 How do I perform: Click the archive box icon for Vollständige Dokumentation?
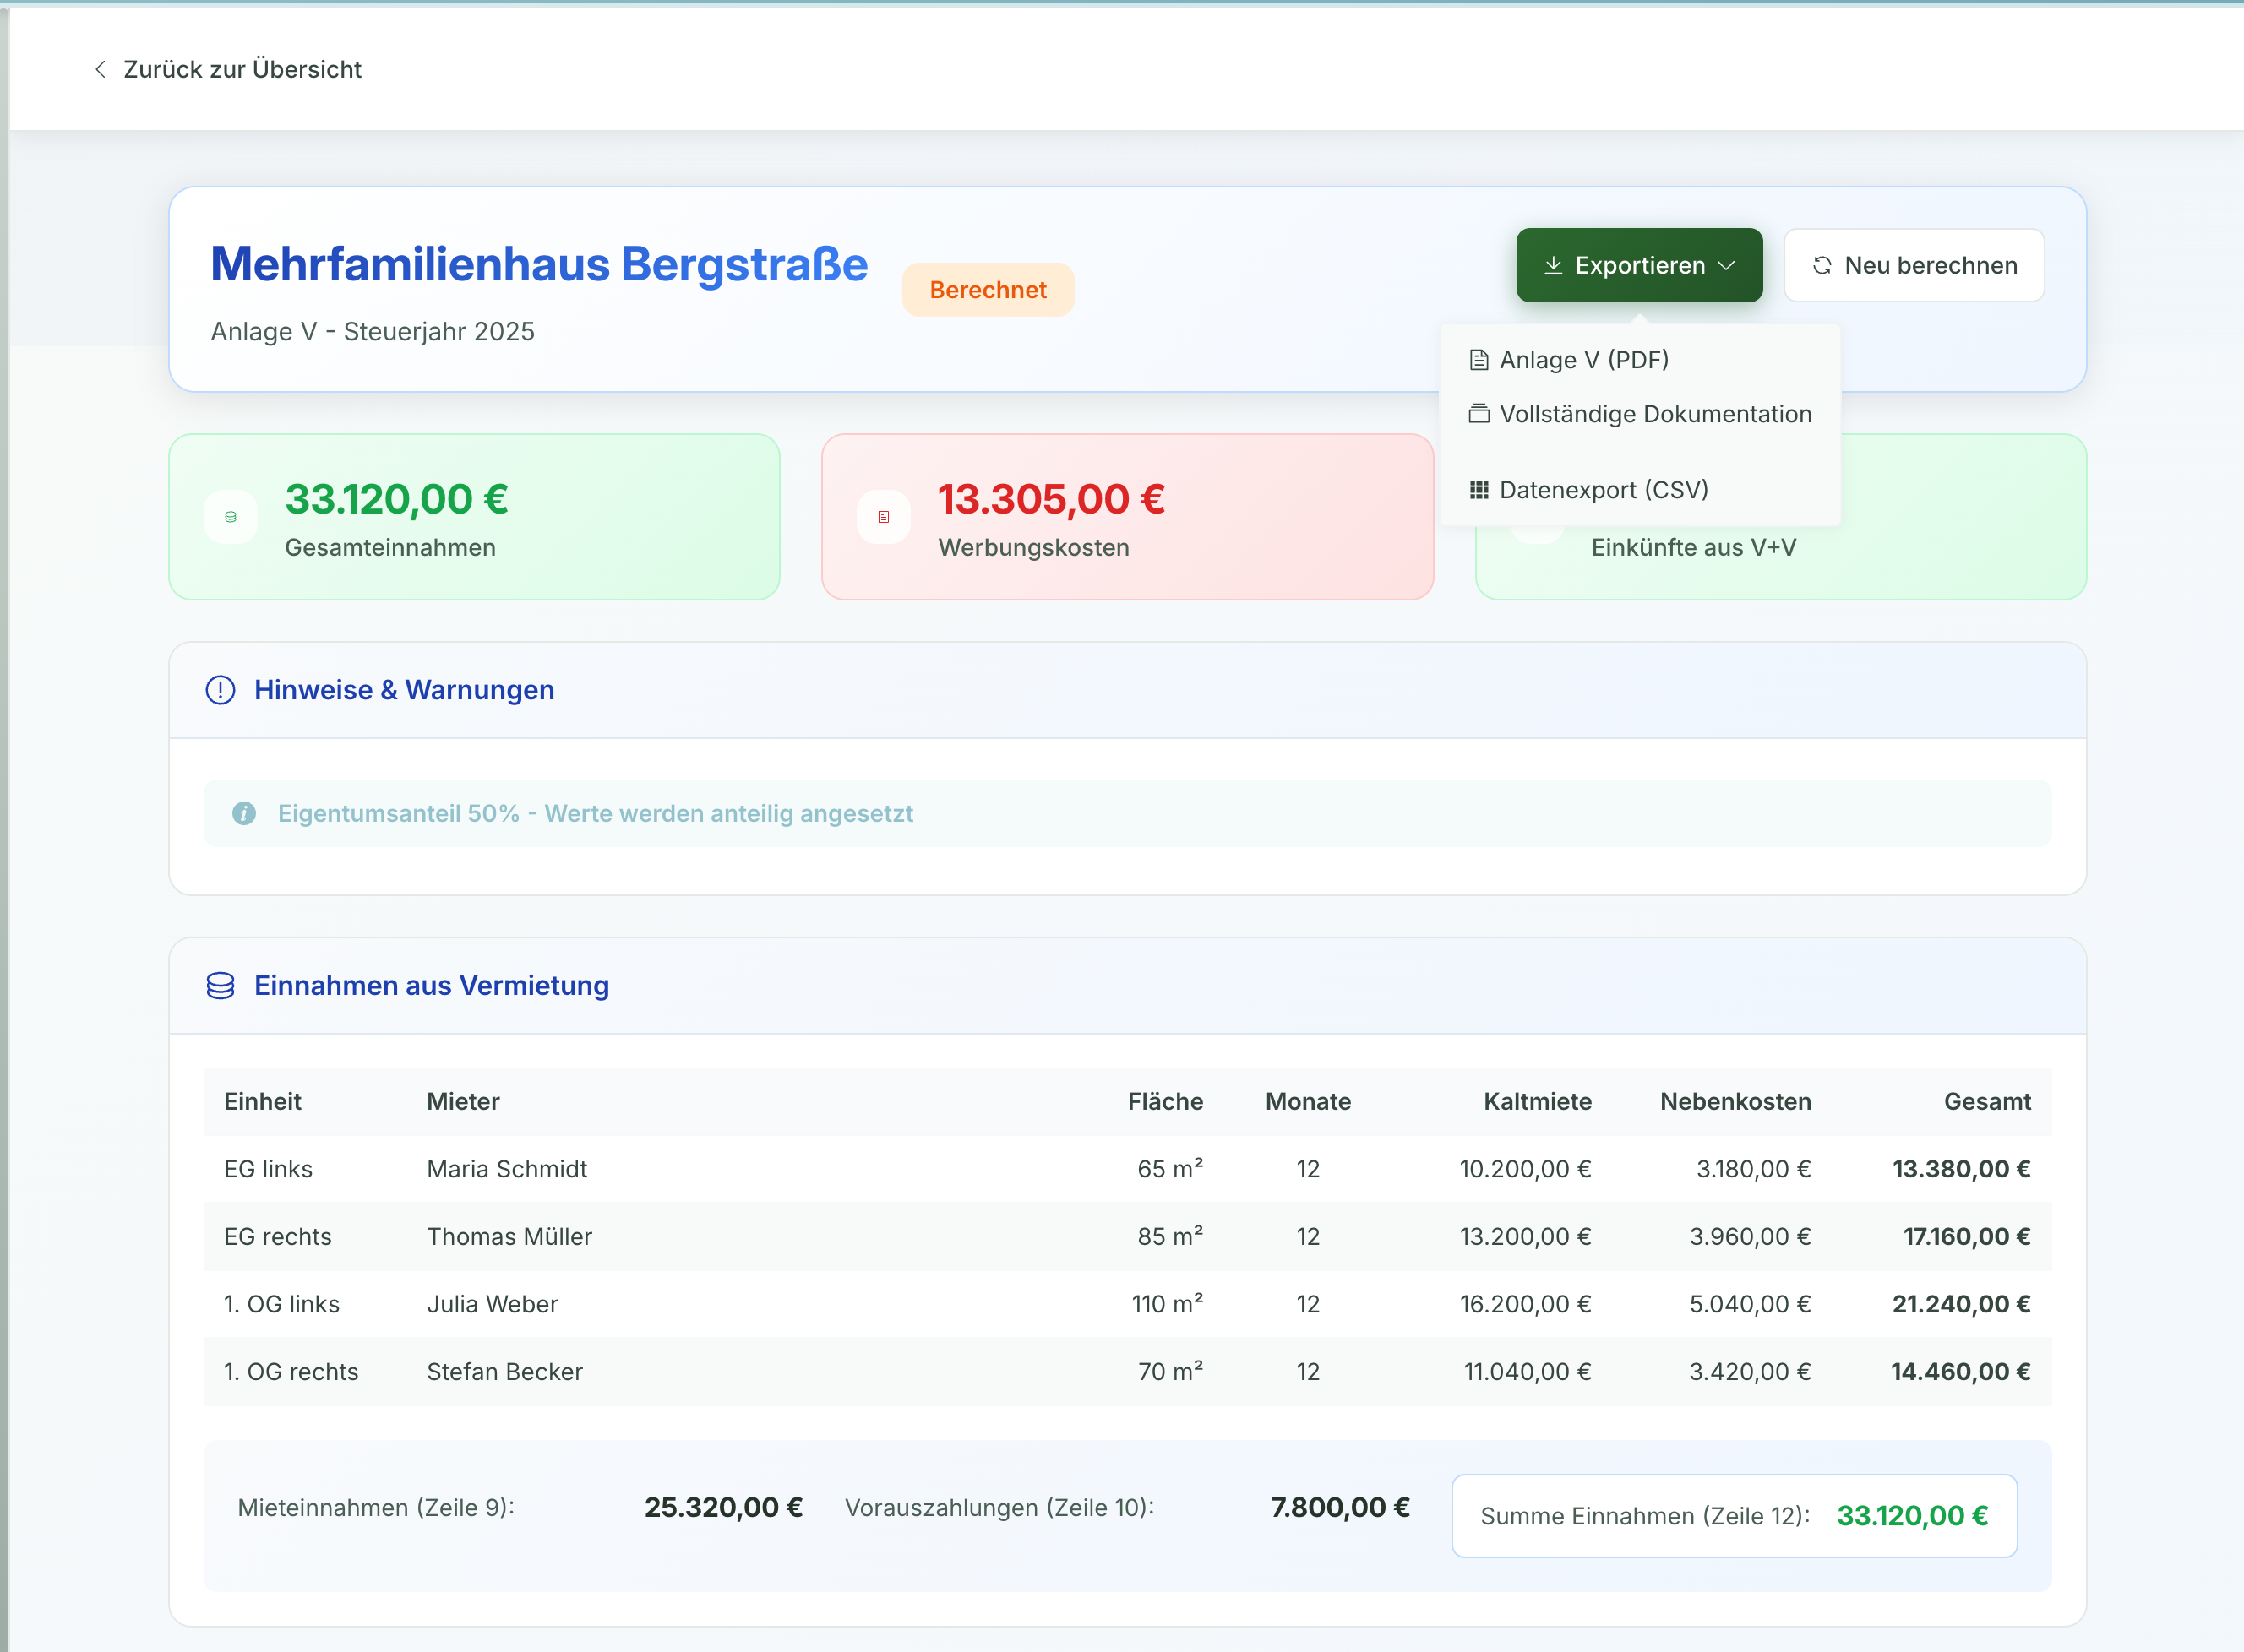click(x=1479, y=414)
